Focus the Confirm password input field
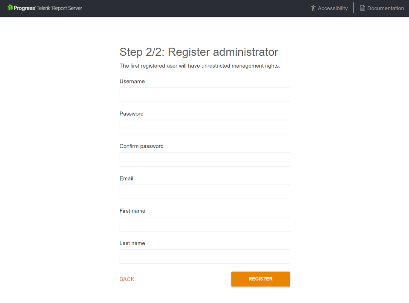 205,160
